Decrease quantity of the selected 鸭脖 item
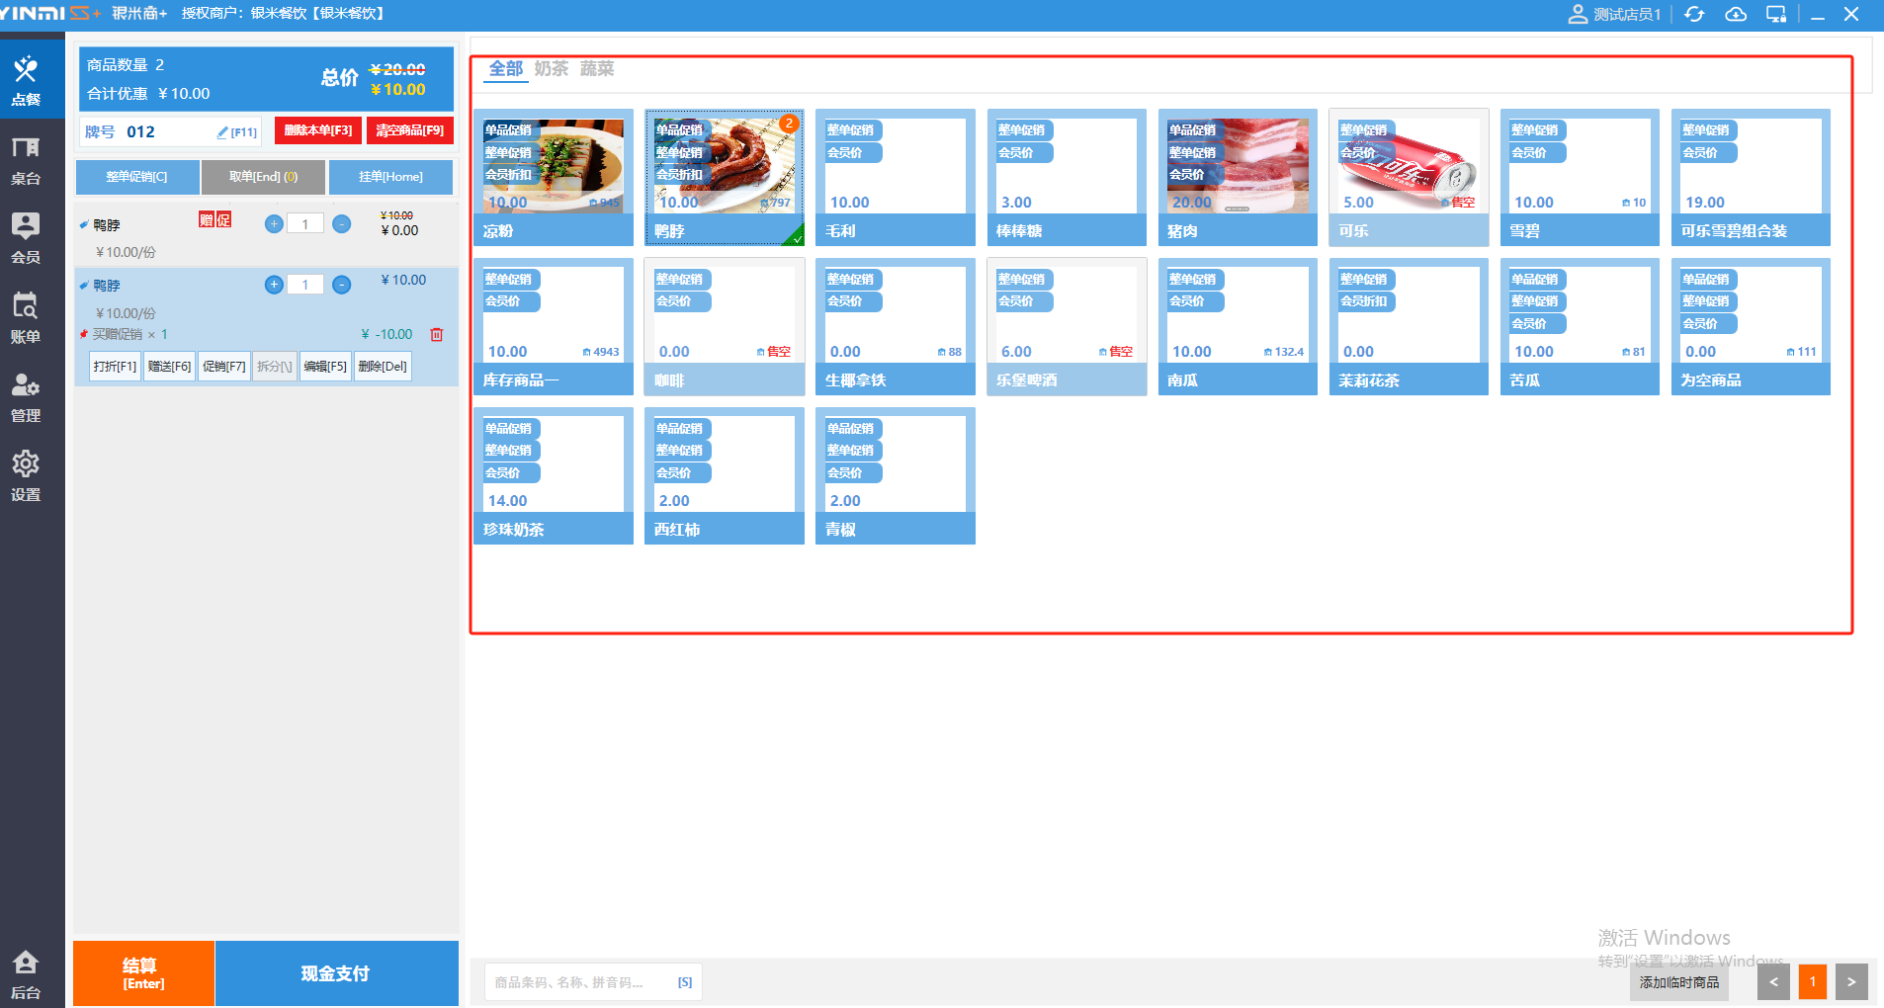The width and height of the screenshot is (1884, 1008). click(342, 285)
